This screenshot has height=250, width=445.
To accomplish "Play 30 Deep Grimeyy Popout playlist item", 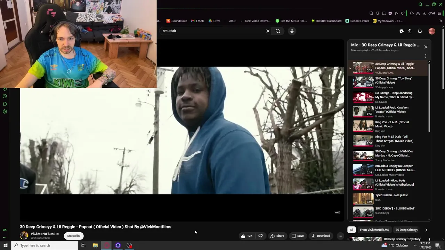I will click(388, 68).
